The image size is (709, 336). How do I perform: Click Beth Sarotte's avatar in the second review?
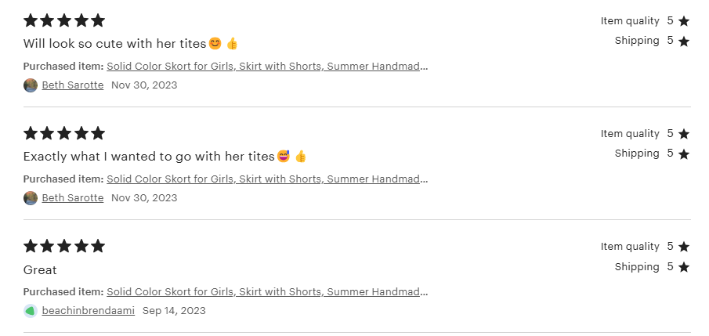click(31, 198)
